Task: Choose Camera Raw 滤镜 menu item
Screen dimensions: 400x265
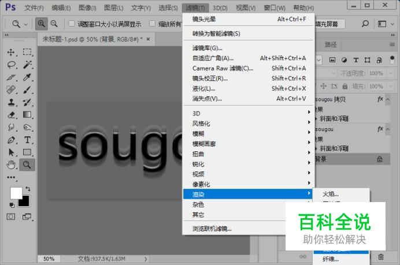Action: coord(249,68)
